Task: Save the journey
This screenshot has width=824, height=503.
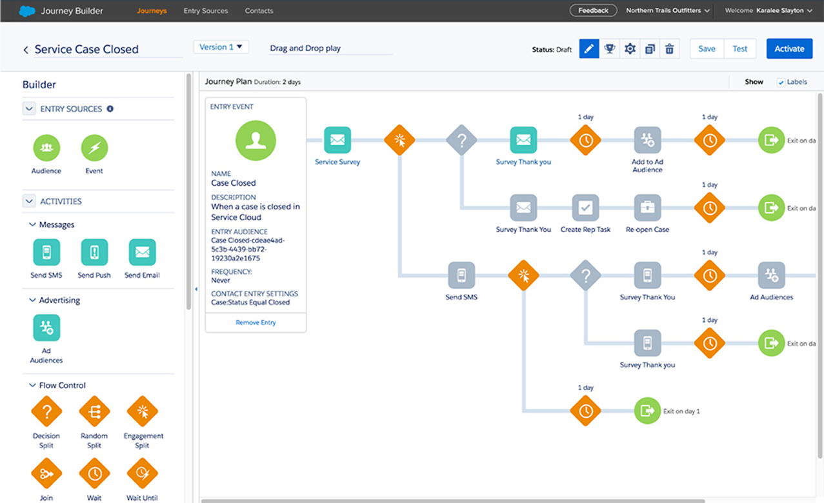Action: tap(707, 49)
